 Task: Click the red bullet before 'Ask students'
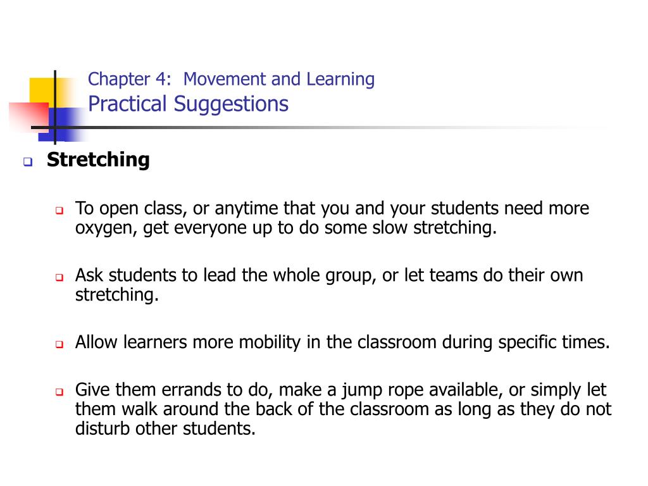[59, 277]
